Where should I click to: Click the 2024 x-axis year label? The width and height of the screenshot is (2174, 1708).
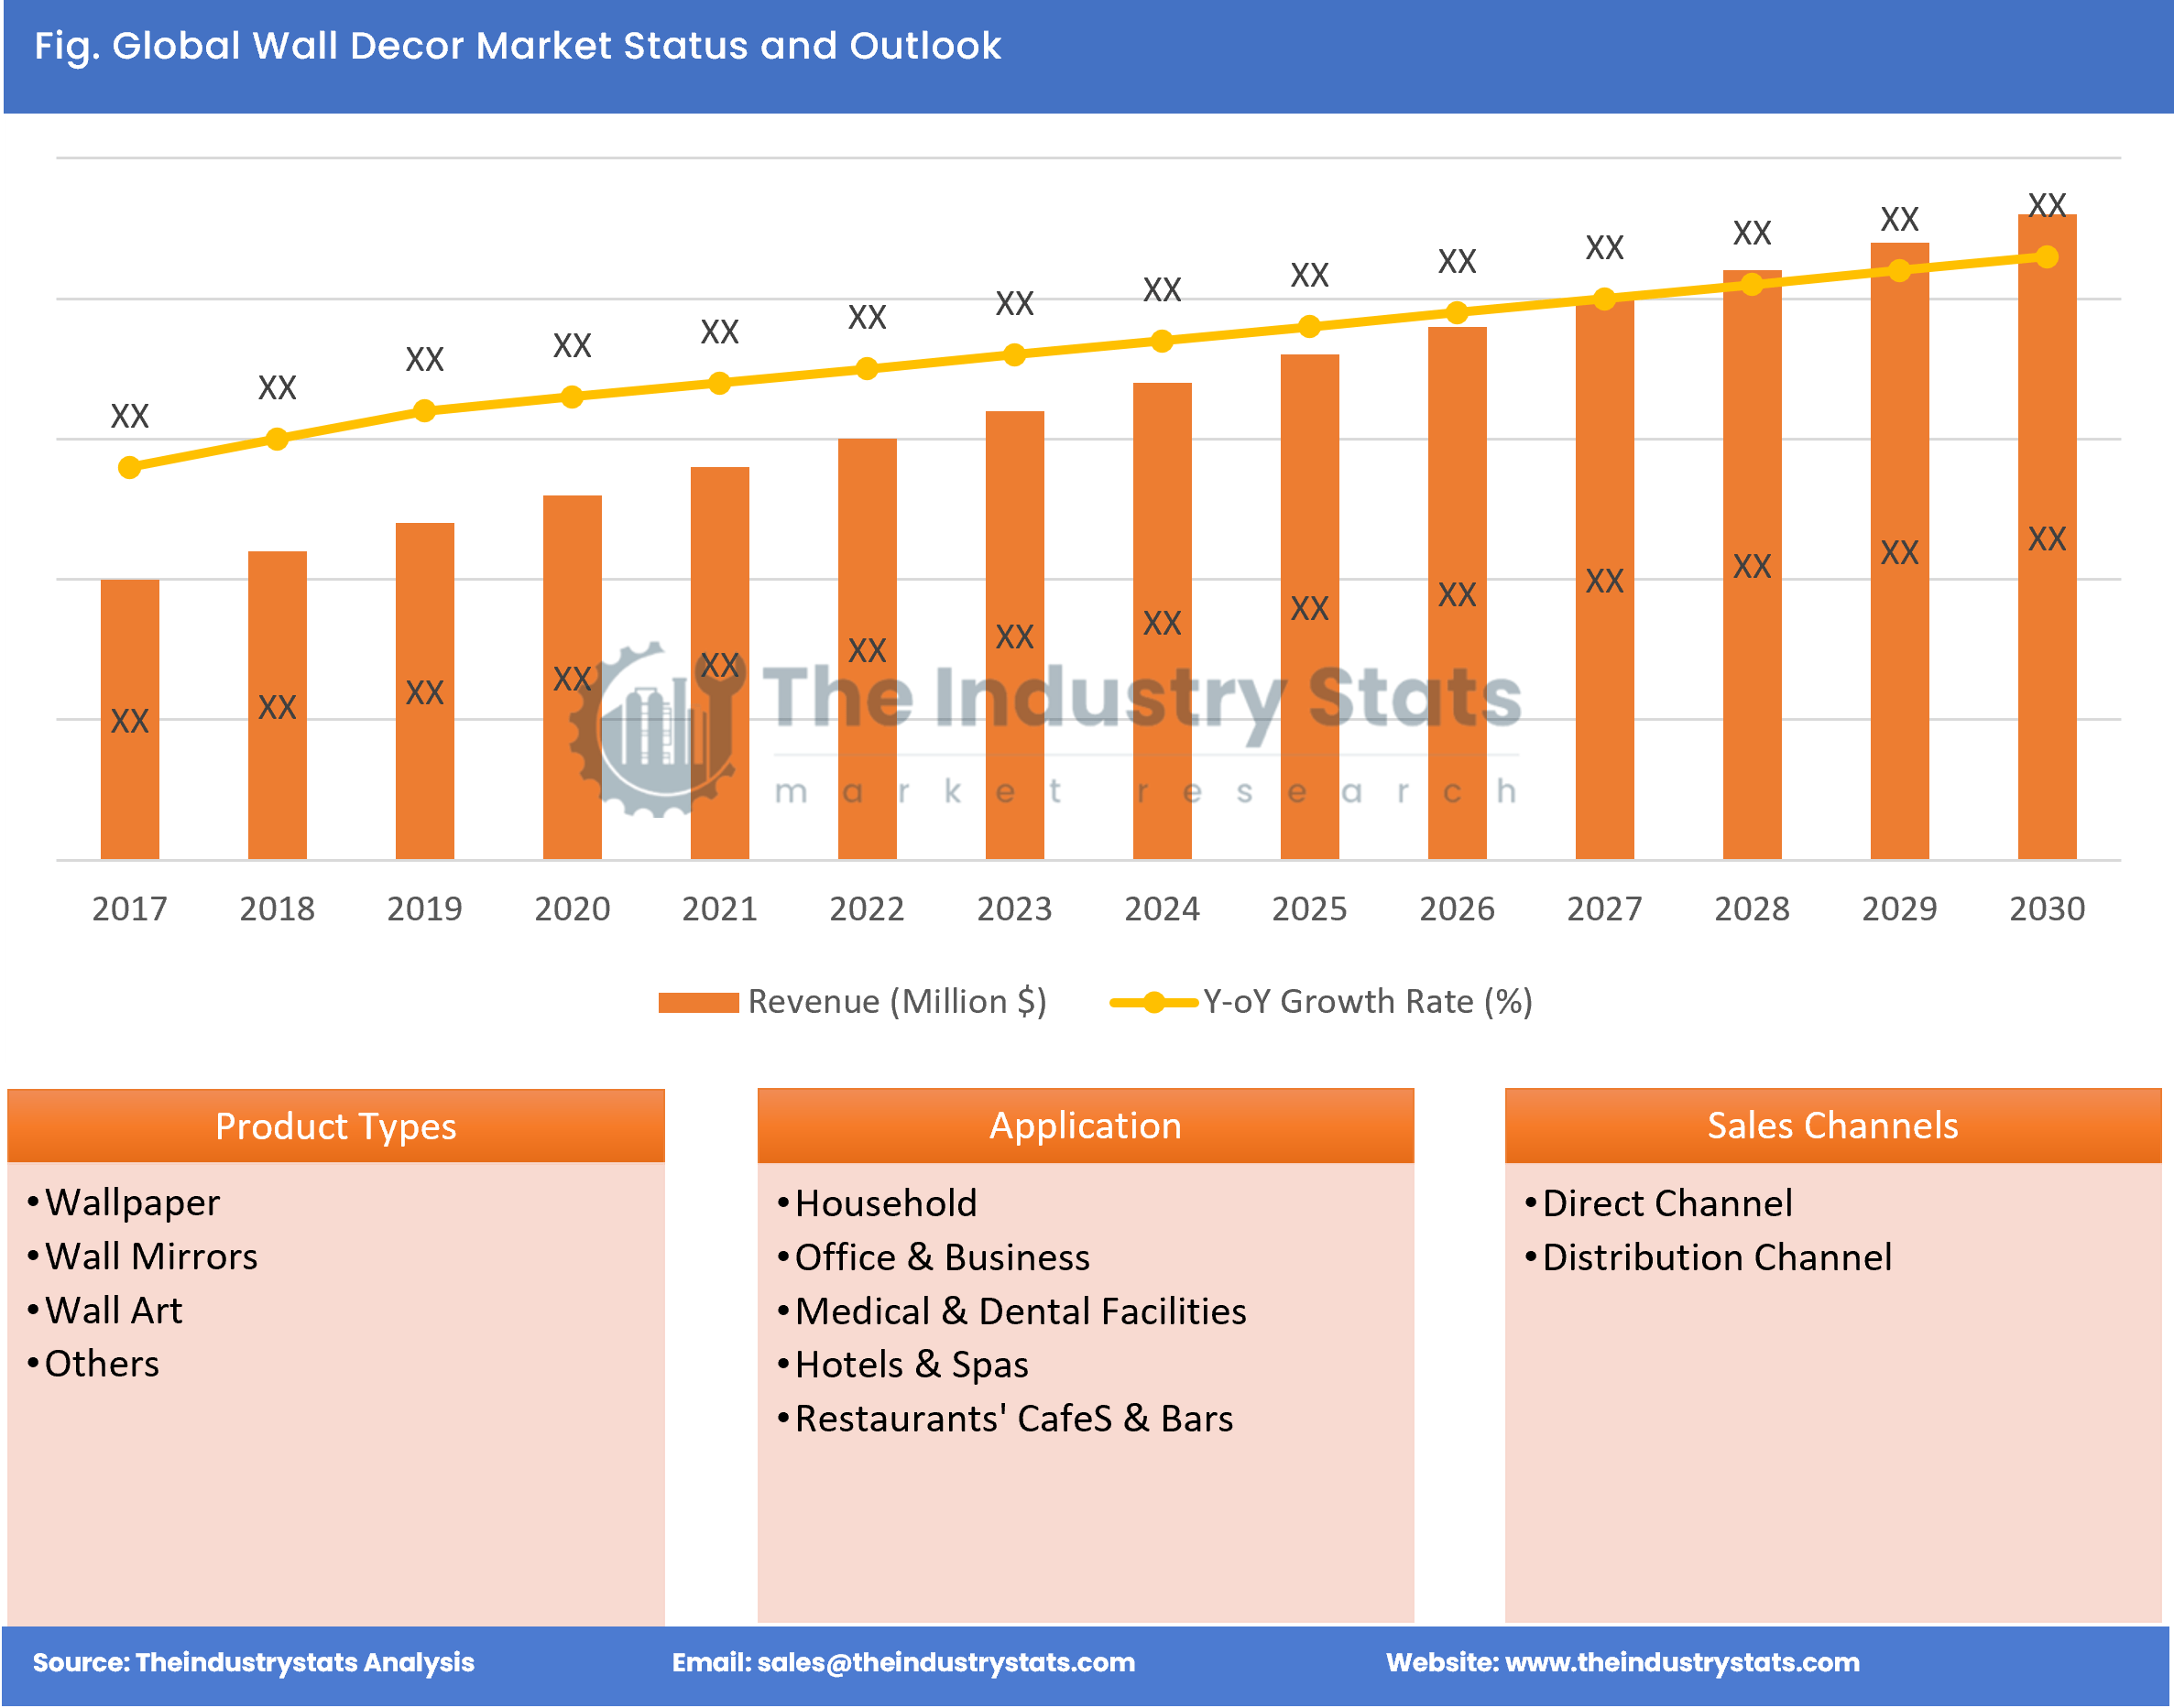pos(1161,908)
